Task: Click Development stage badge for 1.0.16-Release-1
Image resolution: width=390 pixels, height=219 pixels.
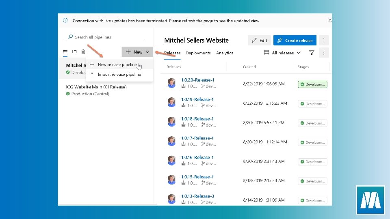Action: click(x=312, y=162)
